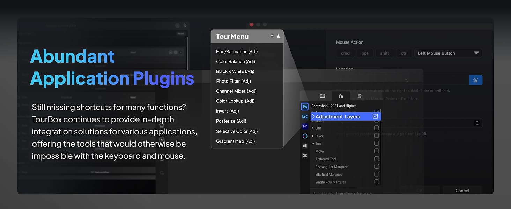
Task: Toggle the cmd modifier key button
Action: pos(345,53)
